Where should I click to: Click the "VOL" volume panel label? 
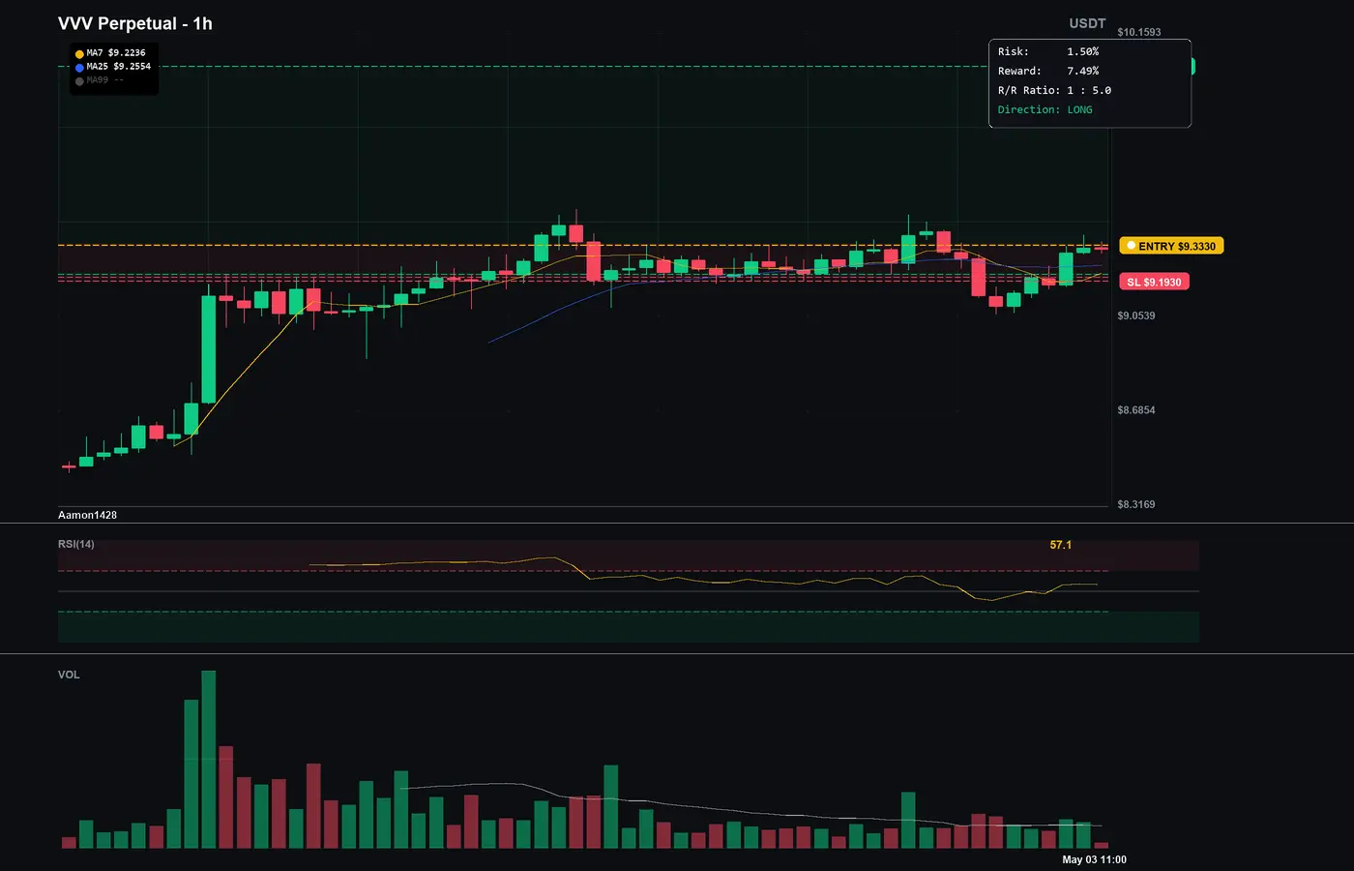pos(69,675)
